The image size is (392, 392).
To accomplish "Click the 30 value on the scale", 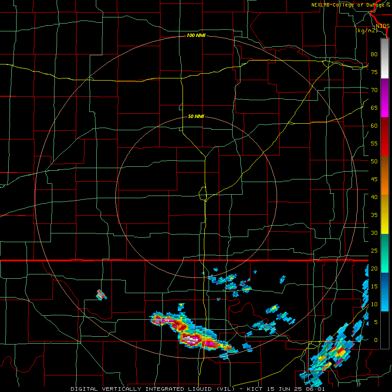I will pyautogui.click(x=374, y=233).
